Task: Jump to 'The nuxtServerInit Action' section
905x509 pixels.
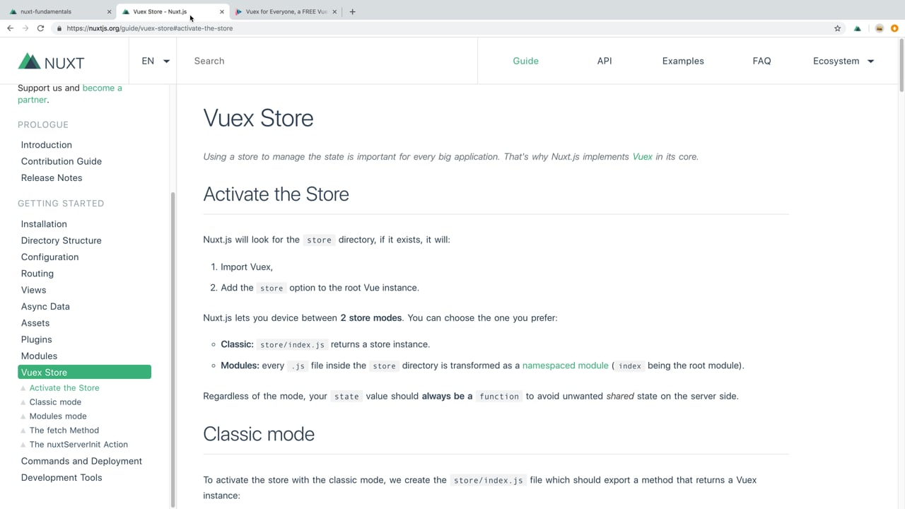Action: 78,444
